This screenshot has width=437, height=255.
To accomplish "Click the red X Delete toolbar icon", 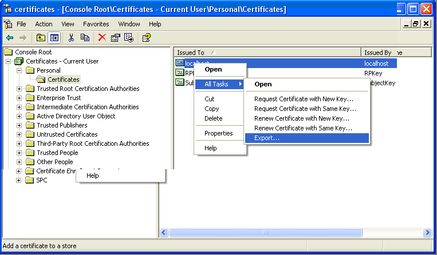I will pos(102,38).
